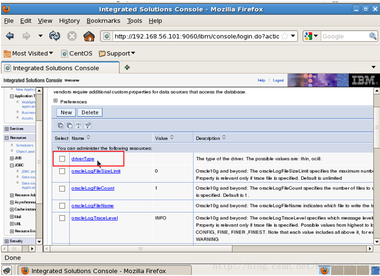The image size is (380, 276).
Task: Open the oracleLogTraceLevel property link
Action: tap(95, 218)
